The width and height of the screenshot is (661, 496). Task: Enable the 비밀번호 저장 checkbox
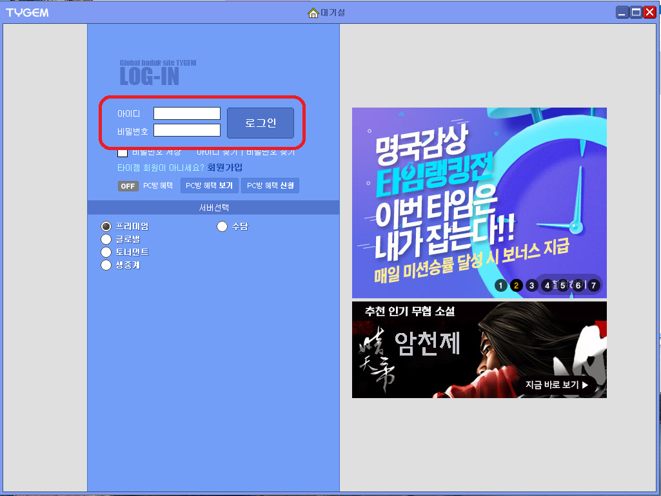click(x=121, y=153)
